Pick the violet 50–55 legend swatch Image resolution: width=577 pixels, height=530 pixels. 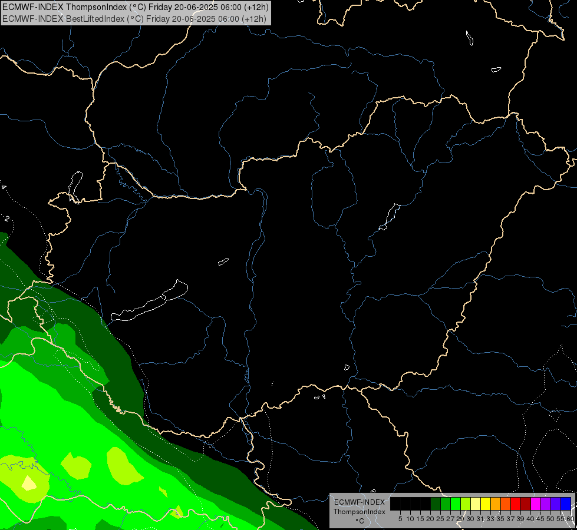coord(556,503)
